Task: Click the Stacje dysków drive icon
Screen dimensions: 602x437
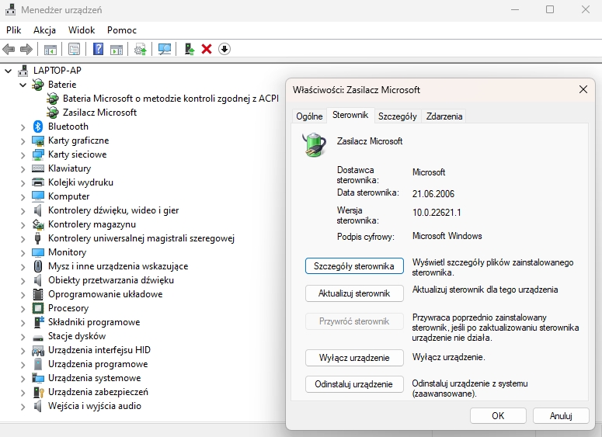Action: click(x=37, y=337)
